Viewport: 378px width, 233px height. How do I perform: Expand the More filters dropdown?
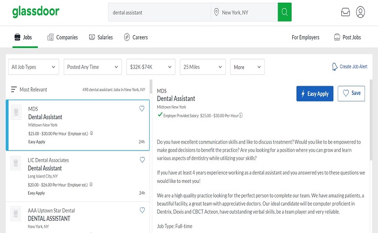247,67
